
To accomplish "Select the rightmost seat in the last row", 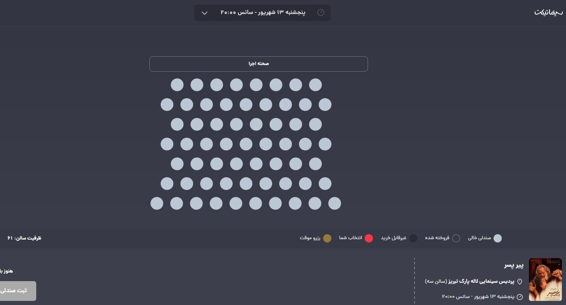I will coord(335,203).
